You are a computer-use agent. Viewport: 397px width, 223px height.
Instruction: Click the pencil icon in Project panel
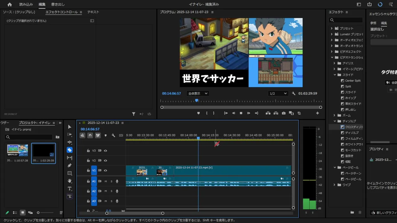coord(7,213)
